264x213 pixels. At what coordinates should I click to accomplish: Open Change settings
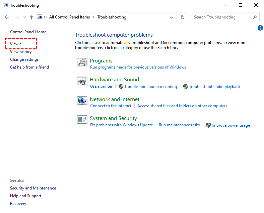24,59
